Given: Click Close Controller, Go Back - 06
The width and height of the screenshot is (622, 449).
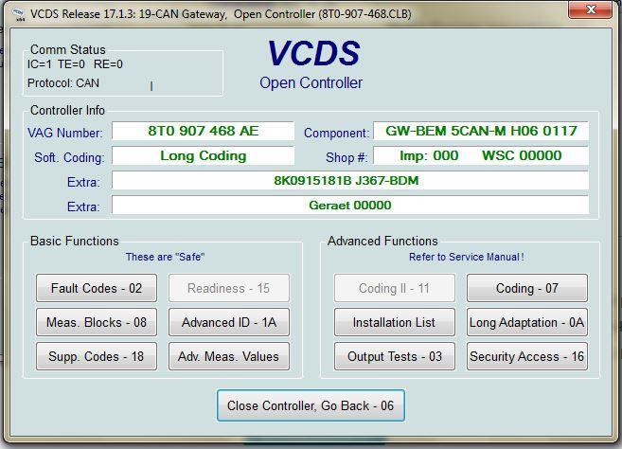Looking at the screenshot, I should tap(311, 405).
